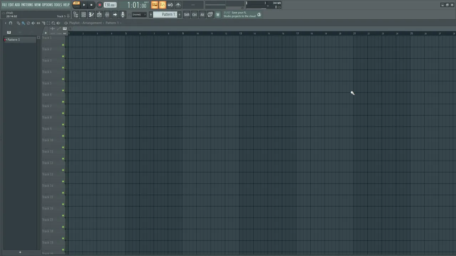Select the Mute tool
Image resolution: width=456 pixels, height=256 pixels.
[x=33, y=23]
